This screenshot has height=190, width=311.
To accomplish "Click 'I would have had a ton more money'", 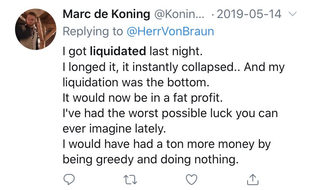I will (159, 144).
